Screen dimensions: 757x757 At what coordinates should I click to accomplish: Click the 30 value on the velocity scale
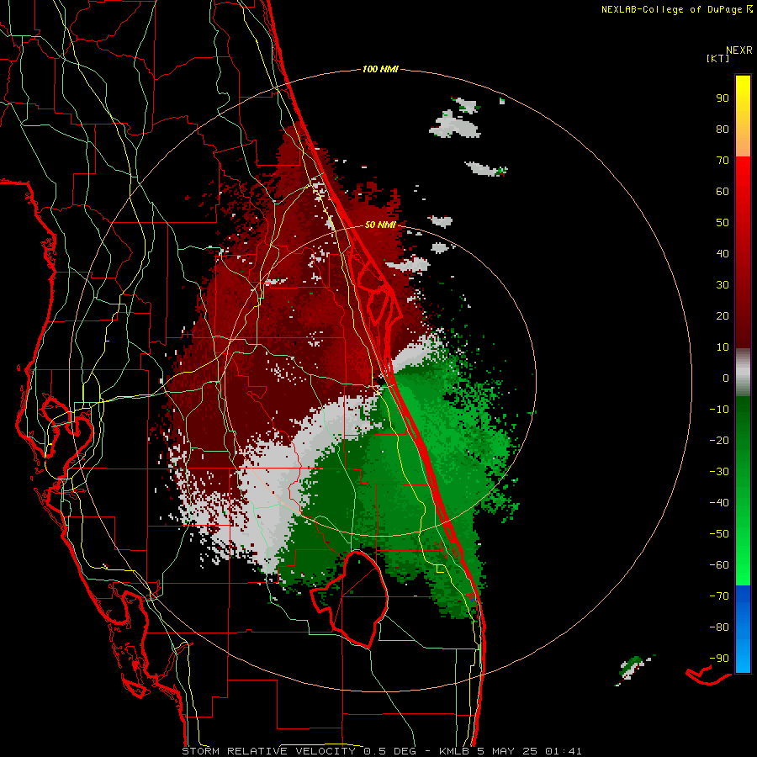tap(723, 285)
